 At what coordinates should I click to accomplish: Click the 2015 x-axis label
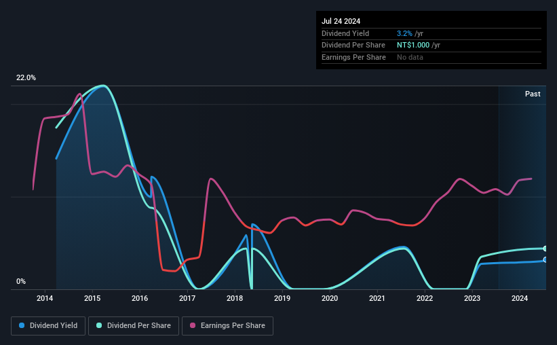pos(92,298)
